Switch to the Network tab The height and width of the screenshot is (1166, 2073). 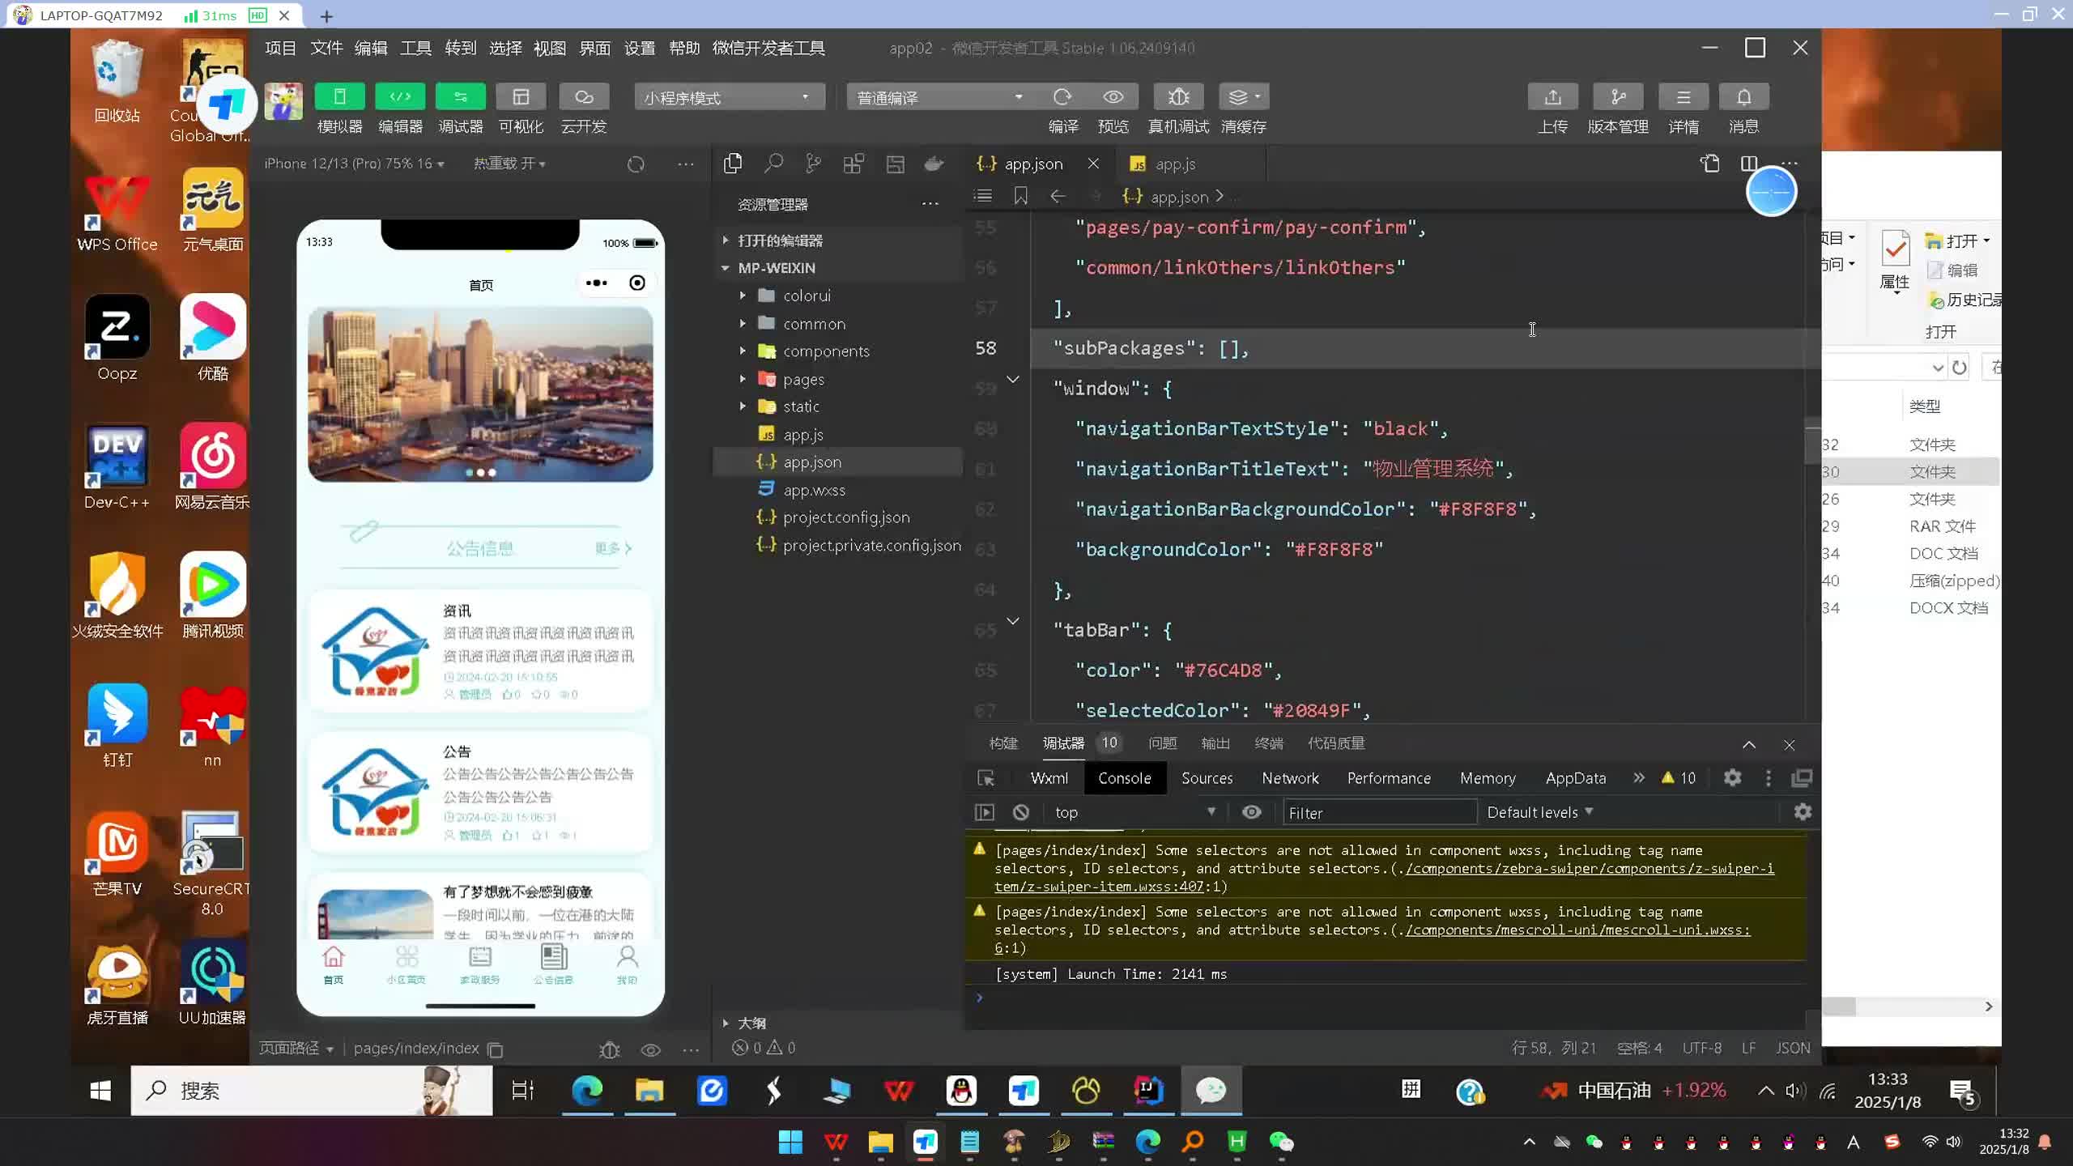coord(1290,778)
